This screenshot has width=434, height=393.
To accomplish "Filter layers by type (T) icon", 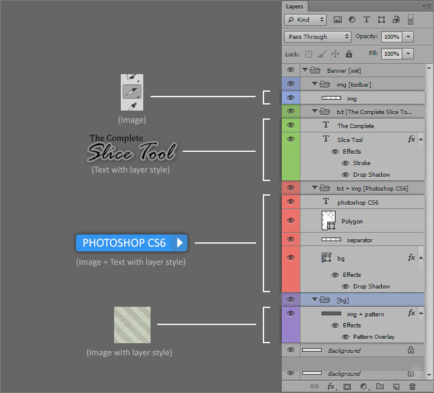I will pyautogui.click(x=367, y=19).
